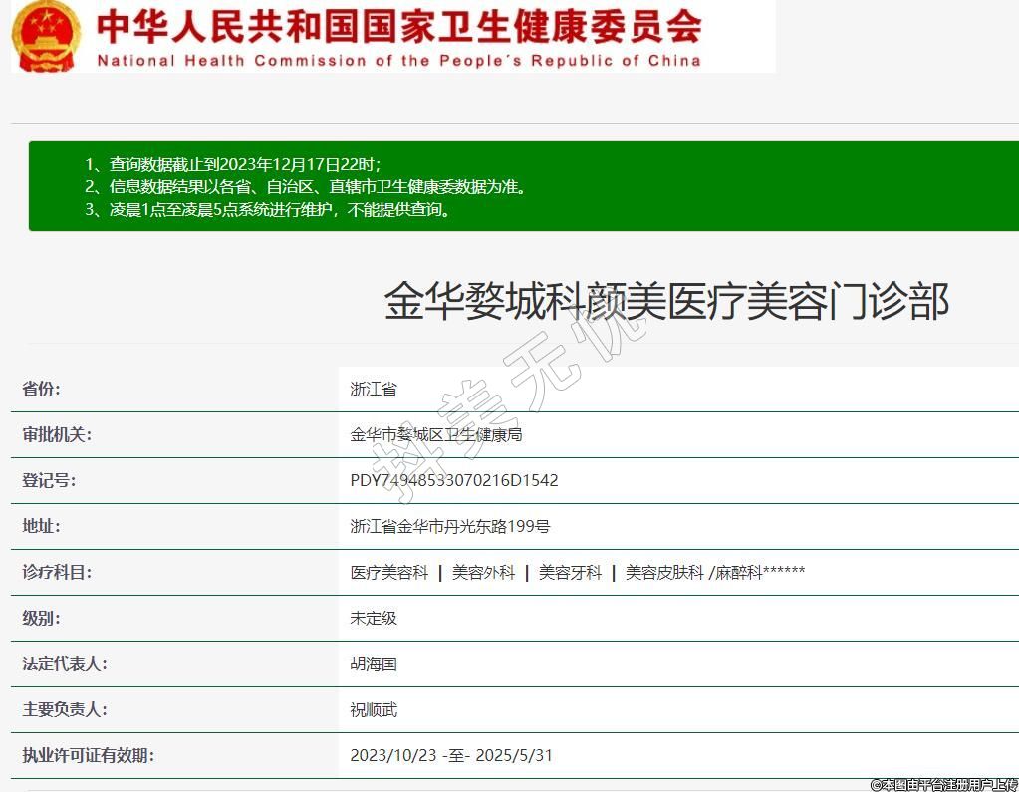Click the registration number PDY74948533070216D1542
Viewport: 1019px width, 792px height.
pos(453,480)
